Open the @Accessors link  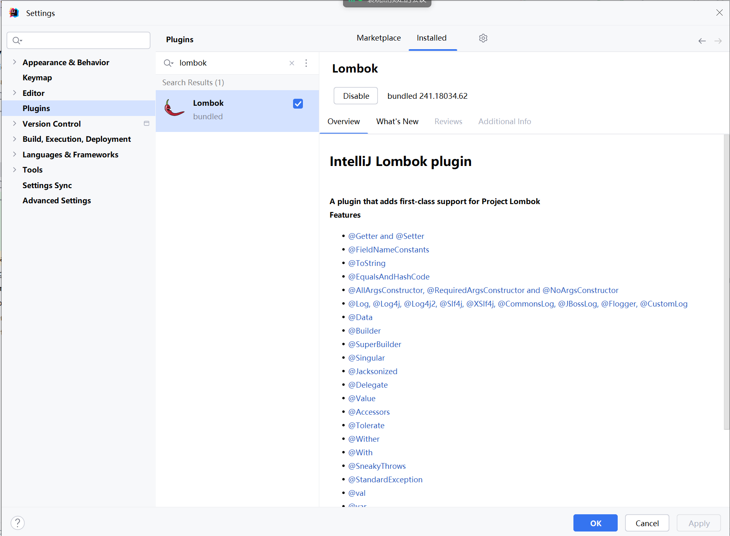click(x=369, y=412)
